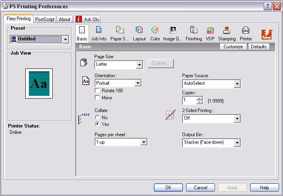The width and height of the screenshot is (283, 196).
Task: Switch to the PostScript tab
Action: [45, 19]
